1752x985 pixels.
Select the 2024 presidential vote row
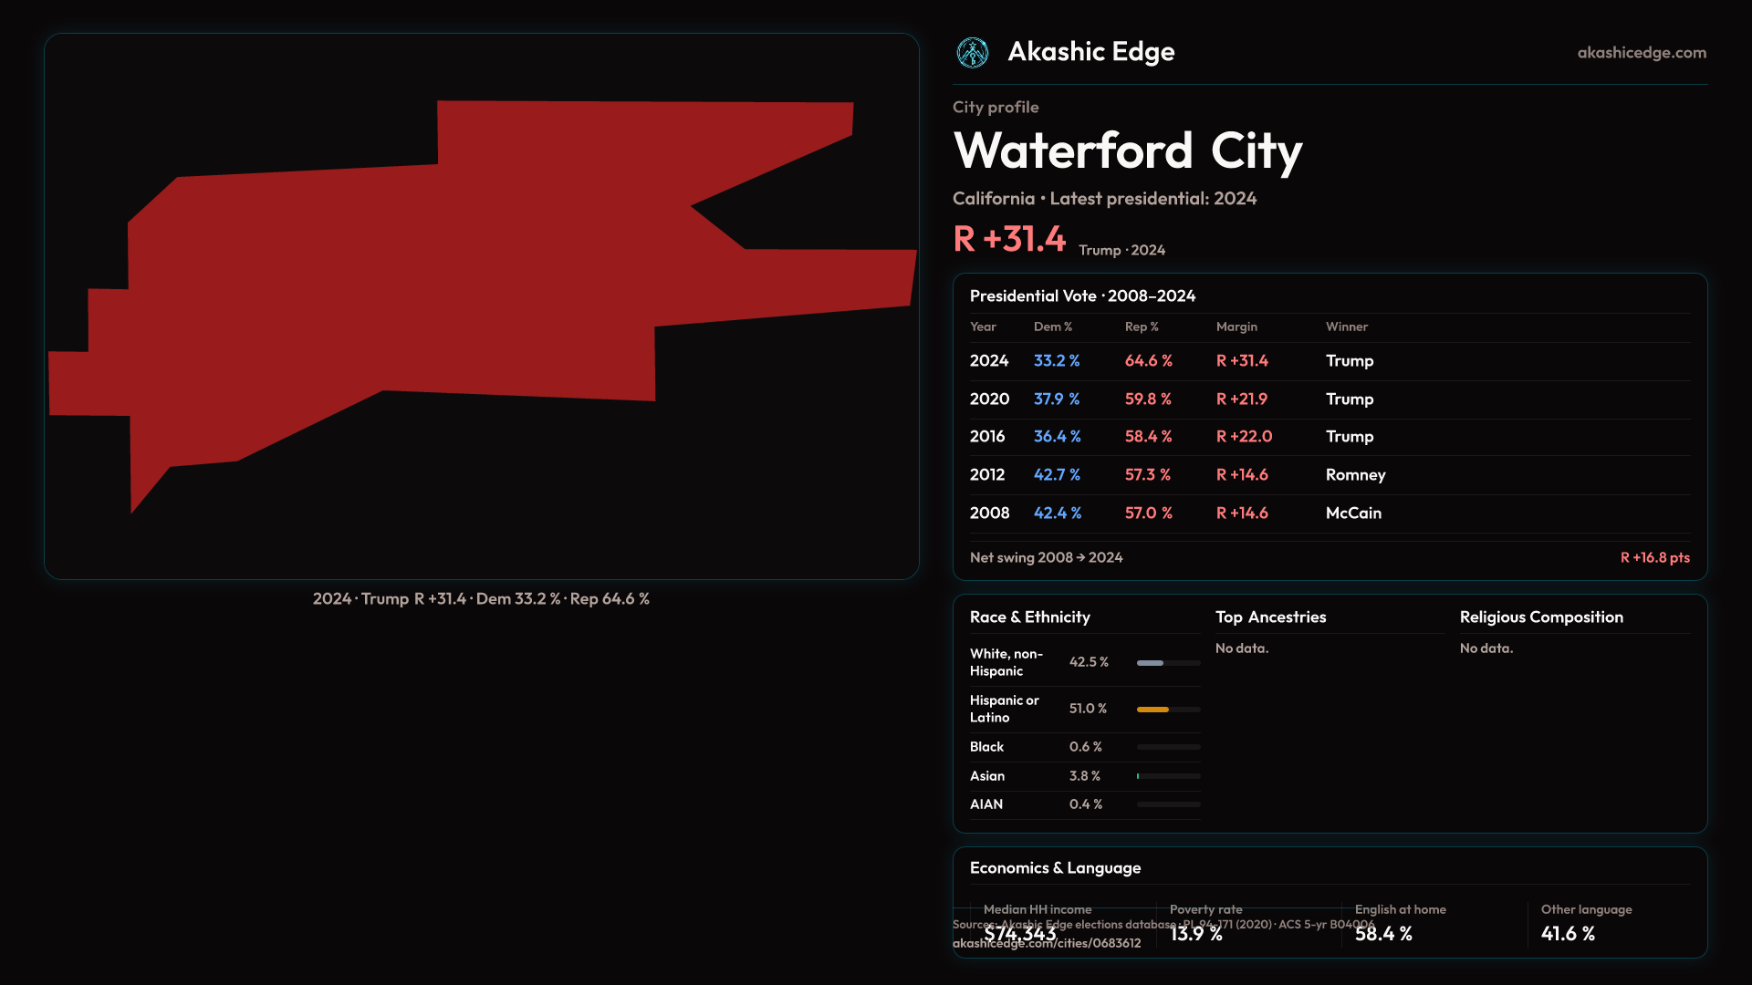pos(1329,361)
